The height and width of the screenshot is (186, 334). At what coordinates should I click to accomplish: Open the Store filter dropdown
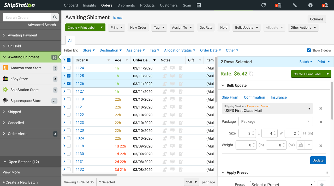point(89,50)
